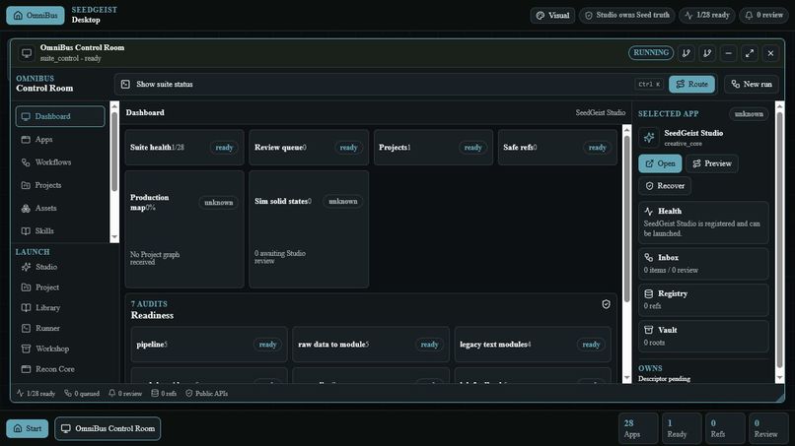Image resolution: width=795 pixels, height=446 pixels.
Task: Select Dashboard in the sidebar
Action: 60,116
